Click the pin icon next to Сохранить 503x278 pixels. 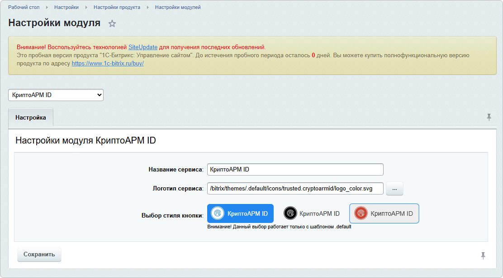tap(483, 255)
